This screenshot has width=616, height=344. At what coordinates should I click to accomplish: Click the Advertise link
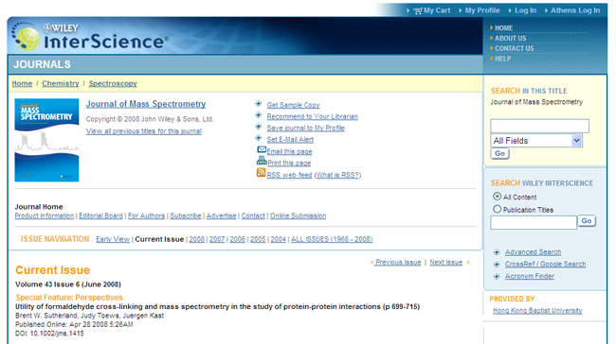coord(221,215)
